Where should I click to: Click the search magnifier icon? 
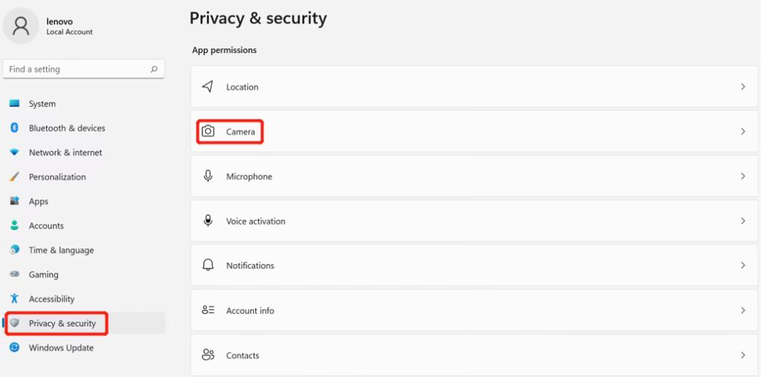[154, 69]
